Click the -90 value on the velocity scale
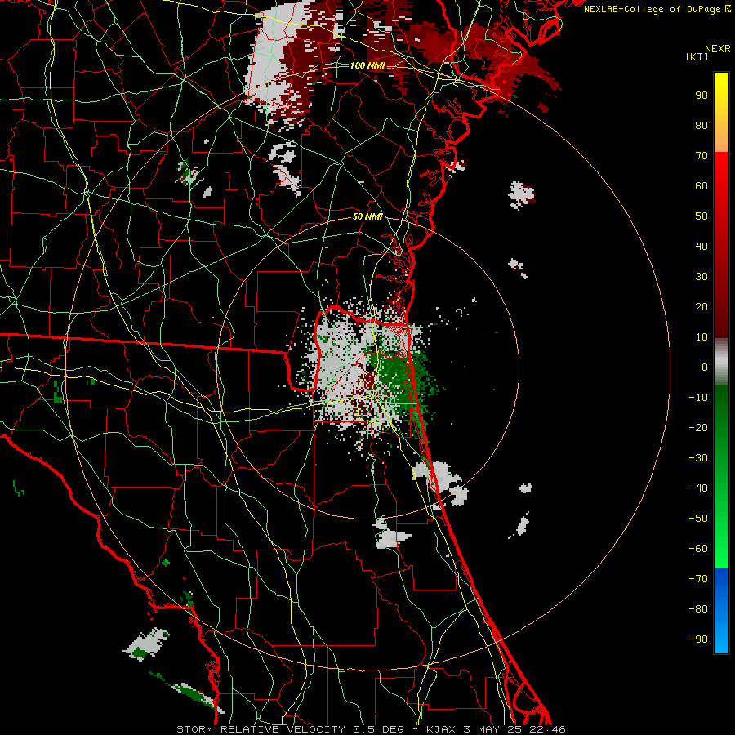The height and width of the screenshot is (735, 735). coord(698,639)
